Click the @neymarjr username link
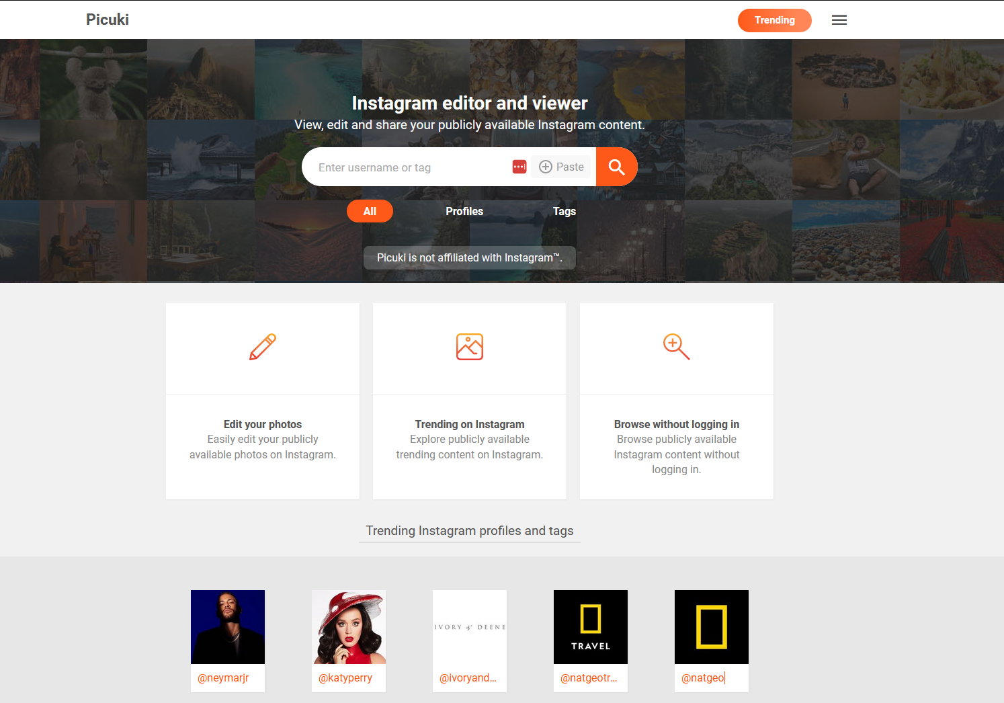This screenshot has height=703, width=1004. 223,677
